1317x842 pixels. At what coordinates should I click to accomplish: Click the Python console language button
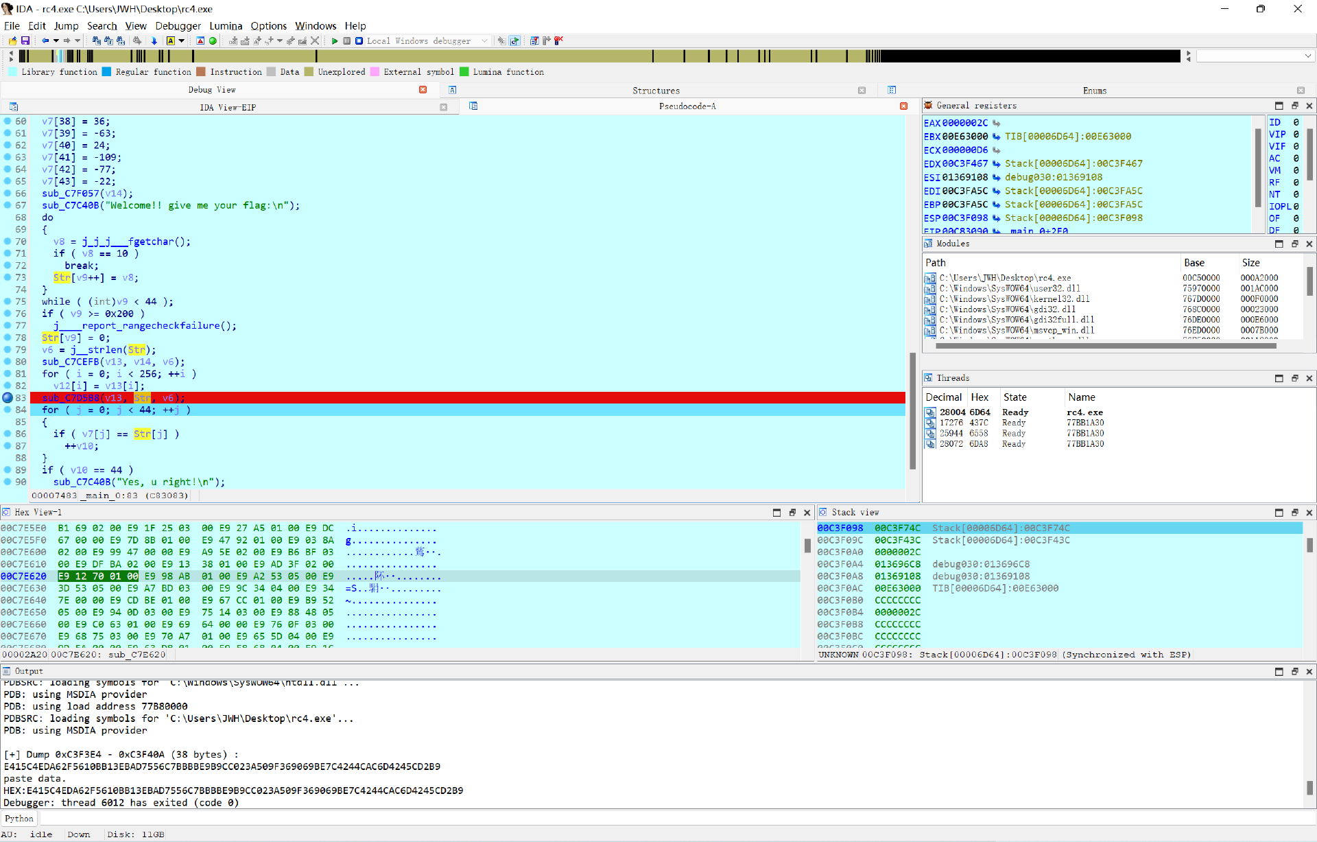[x=19, y=819]
